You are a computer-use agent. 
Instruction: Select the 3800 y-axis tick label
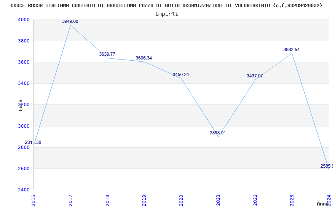[24, 41]
